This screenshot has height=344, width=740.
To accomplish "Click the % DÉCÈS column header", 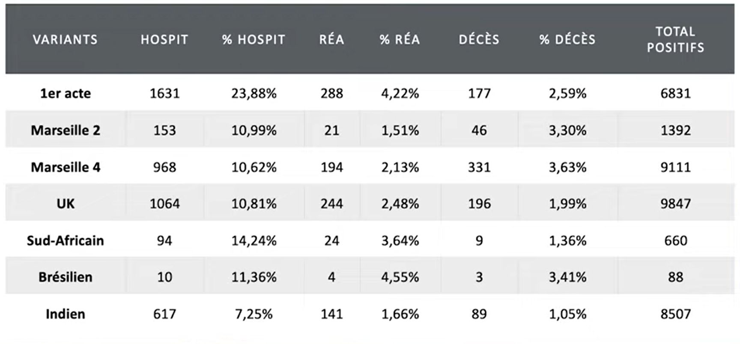I will click(x=567, y=40).
